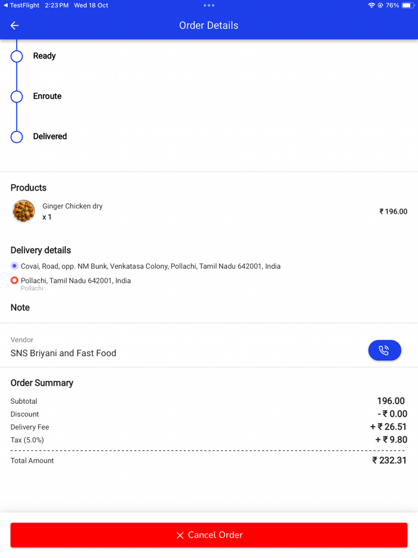The height and width of the screenshot is (558, 418).
Task: Tap the X icon inside Cancel Order button
Action: (180, 535)
